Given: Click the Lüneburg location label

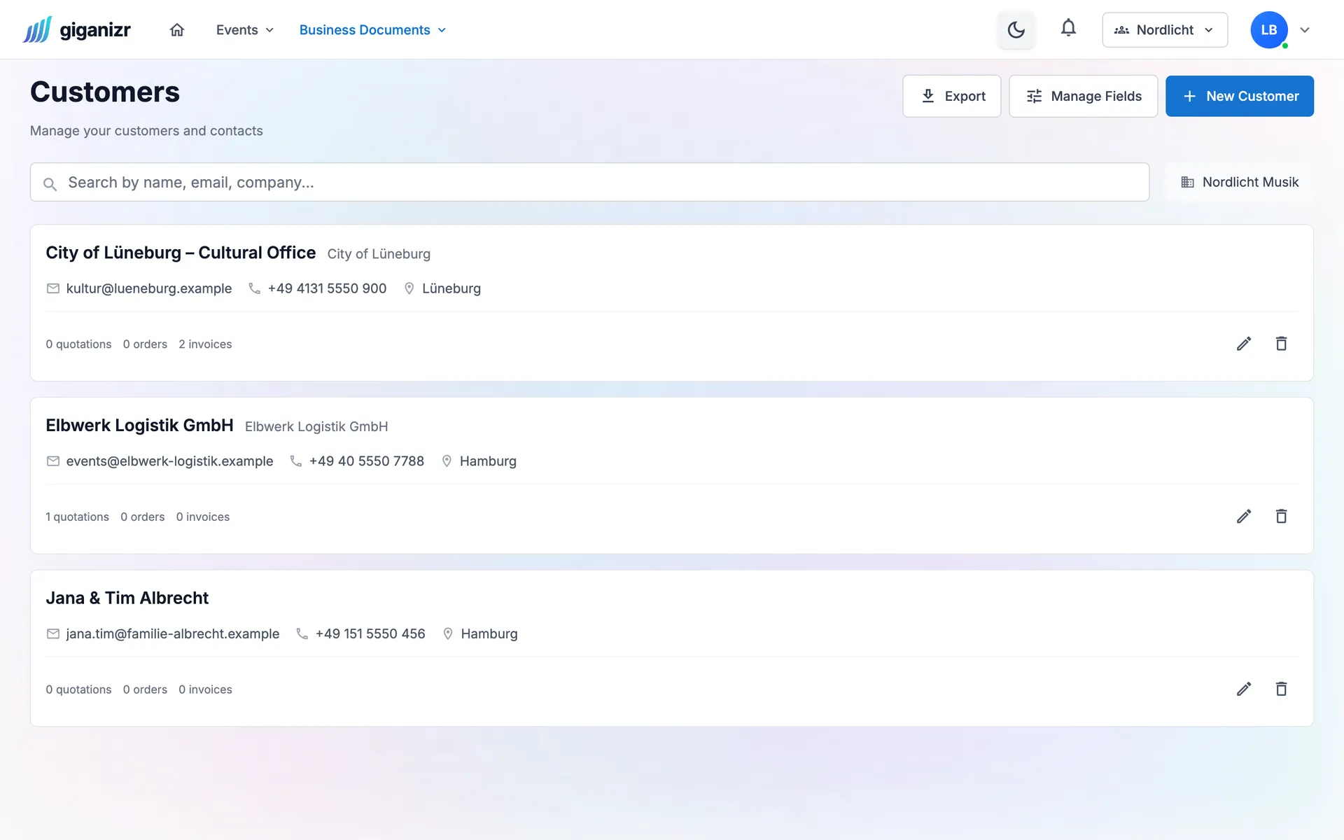Looking at the screenshot, I should coord(451,288).
